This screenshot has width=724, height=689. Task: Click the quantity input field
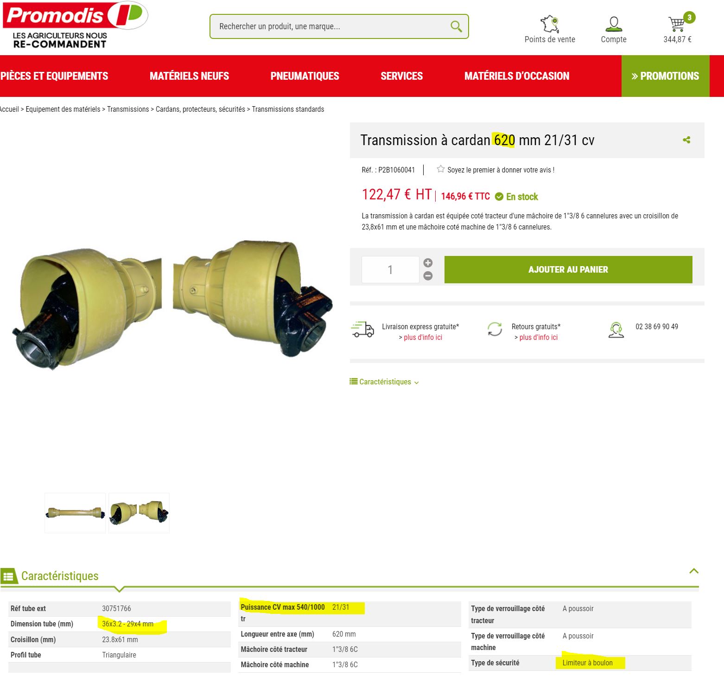390,269
